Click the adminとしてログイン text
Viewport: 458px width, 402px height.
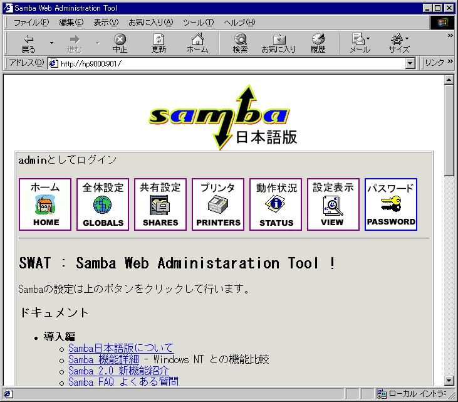[67, 160]
